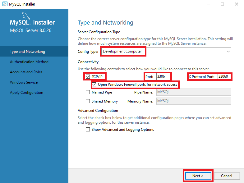Go to Apply Configuration step

tap(26, 93)
